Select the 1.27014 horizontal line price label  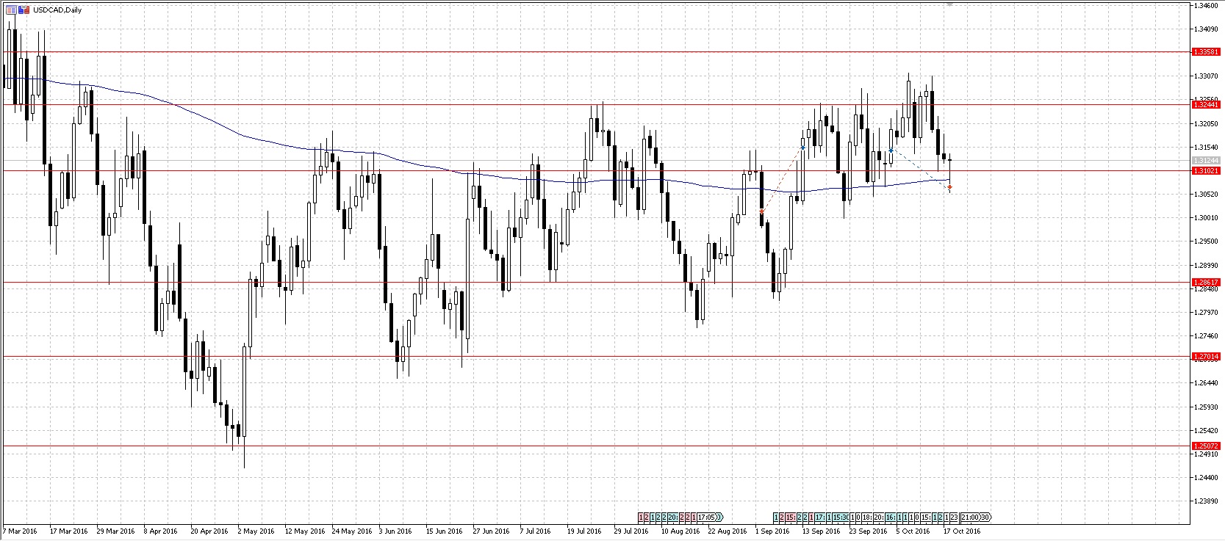1206,356
